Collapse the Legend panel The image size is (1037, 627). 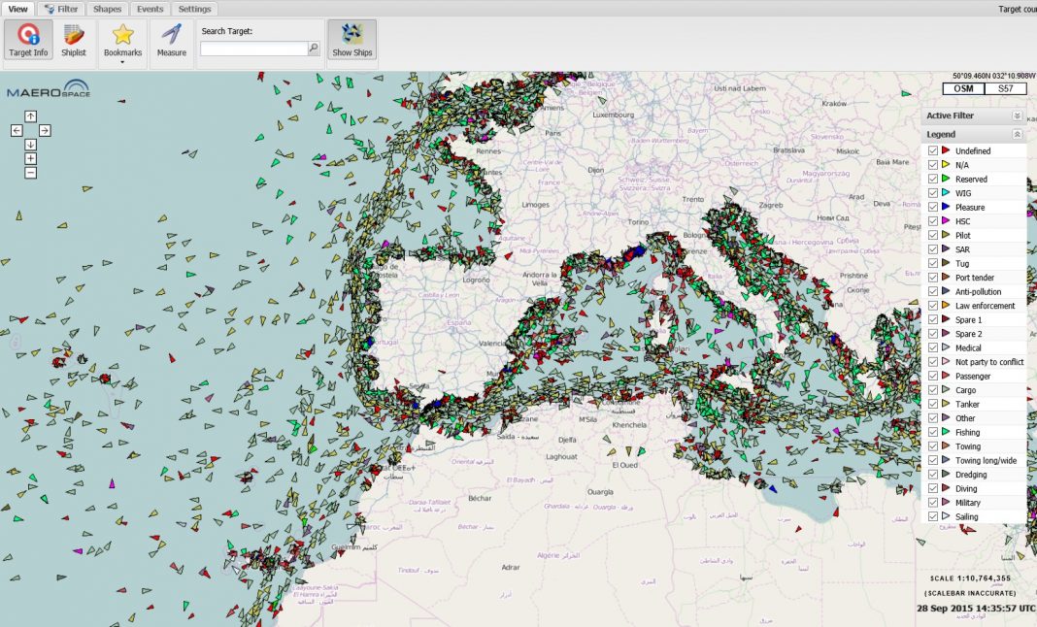coord(1017,134)
